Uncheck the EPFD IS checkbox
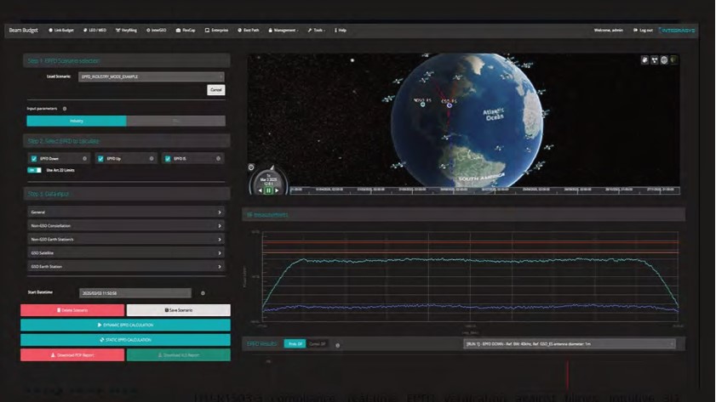This screenshot has height=402, width=716. point(167,158)
